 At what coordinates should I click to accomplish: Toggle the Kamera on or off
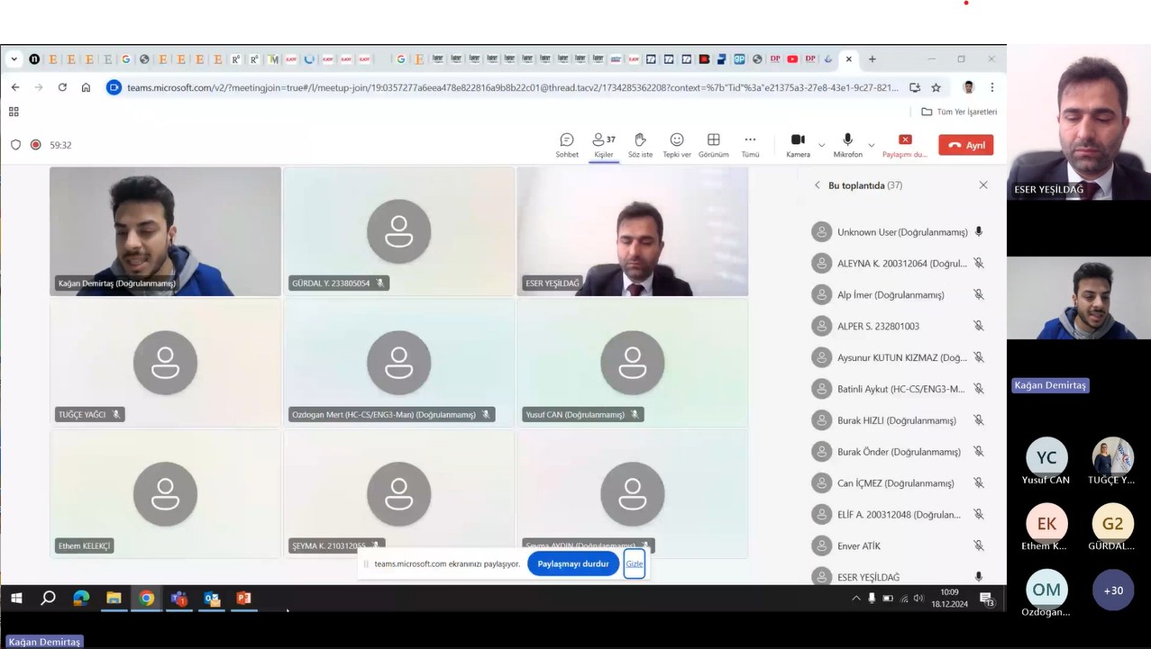pos(798,144)
